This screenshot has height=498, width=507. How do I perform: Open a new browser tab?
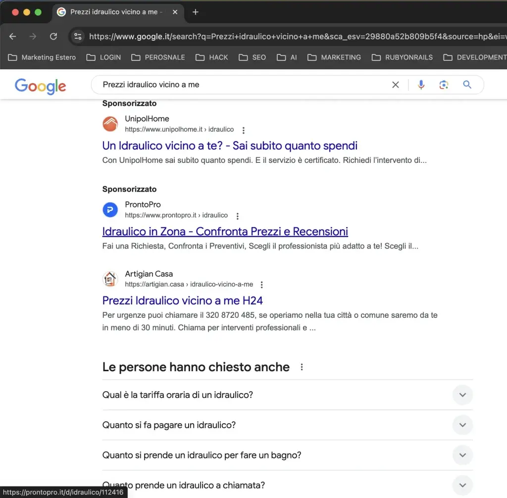195,12
